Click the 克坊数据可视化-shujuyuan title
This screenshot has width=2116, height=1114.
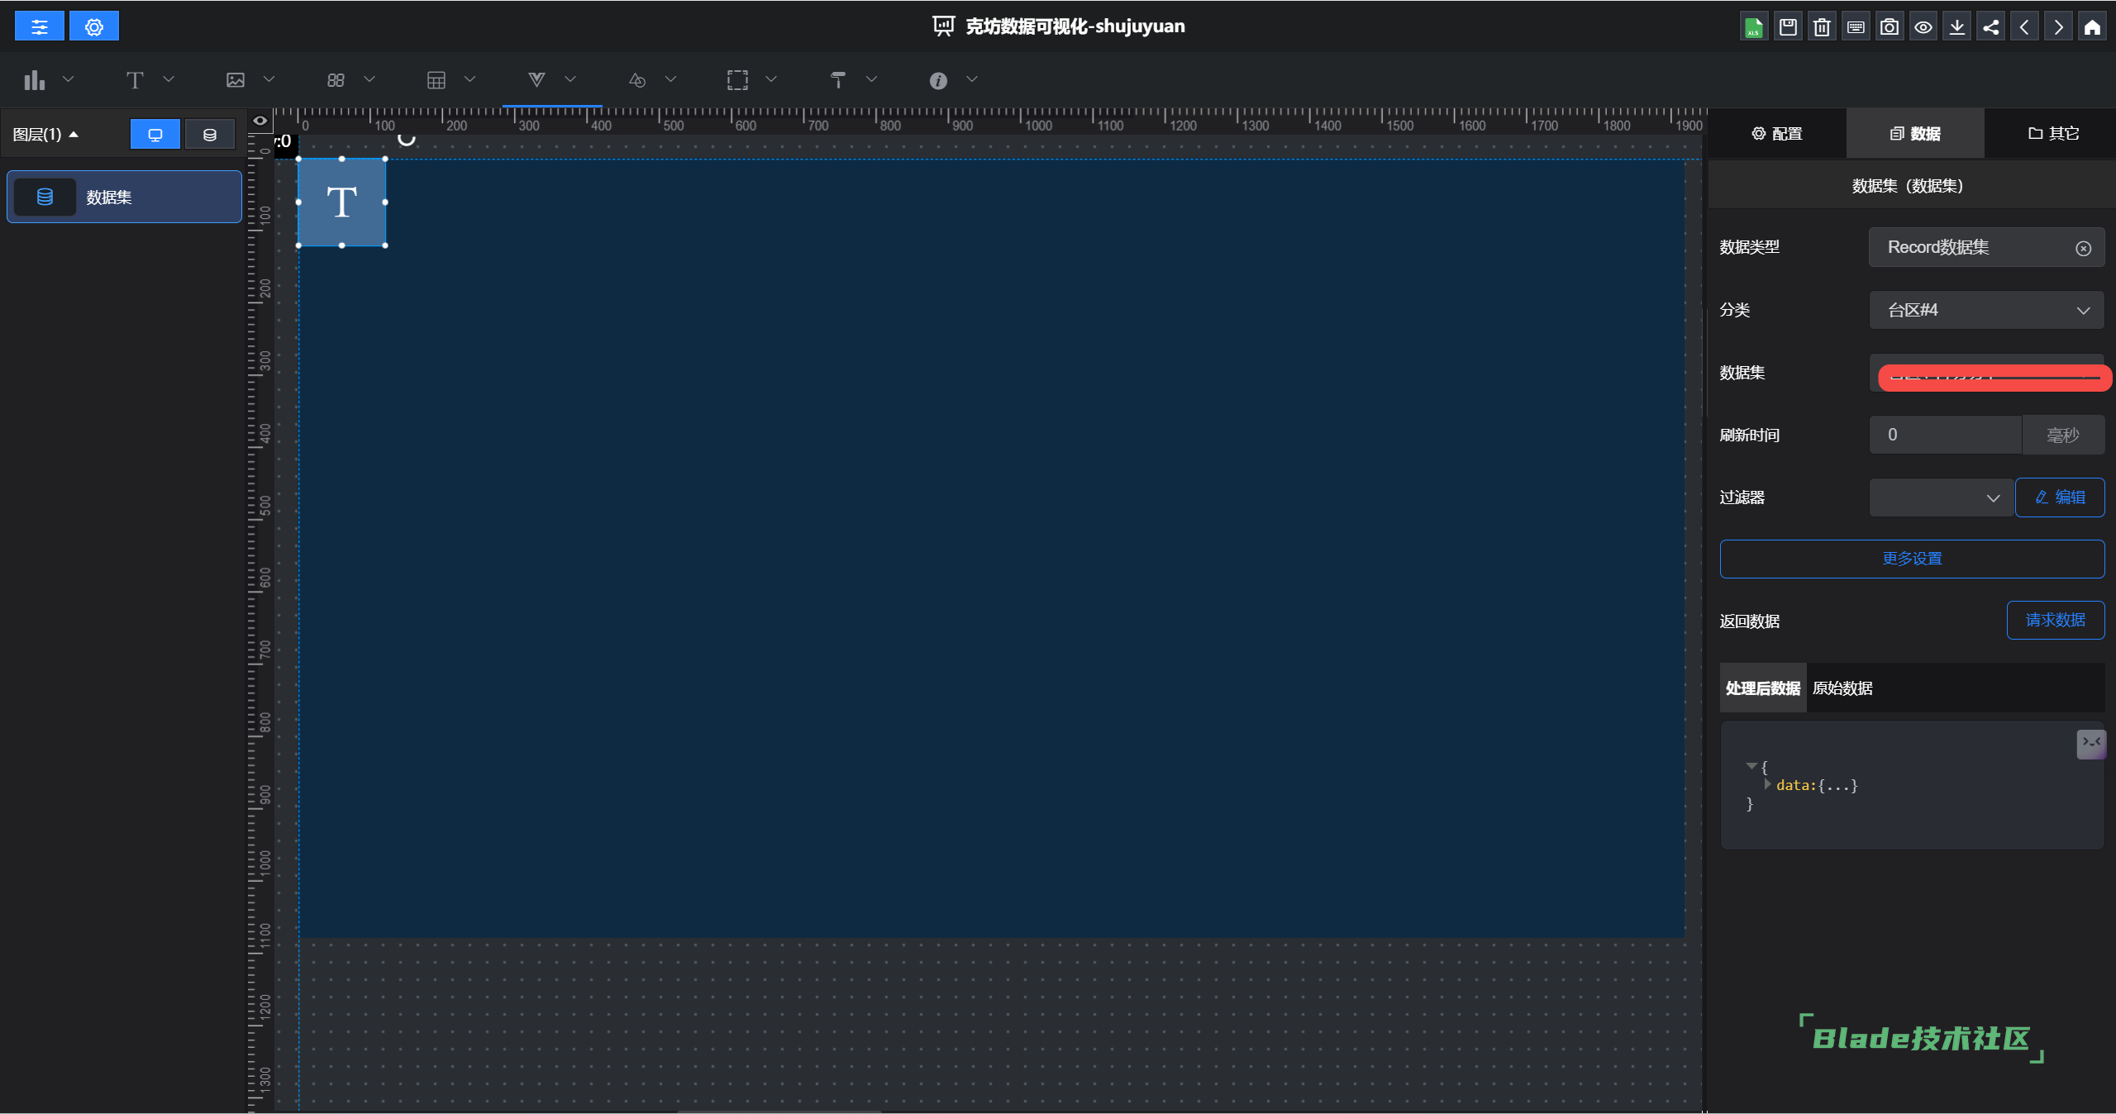coord(1075,26)
